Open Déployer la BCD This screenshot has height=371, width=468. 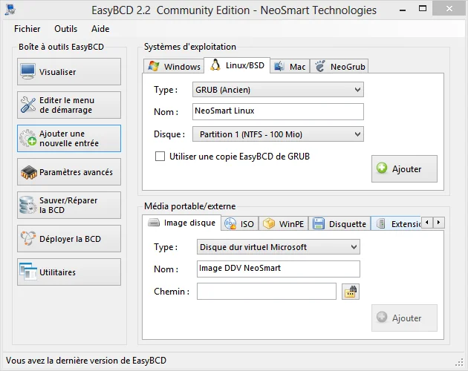pos(69,239)
